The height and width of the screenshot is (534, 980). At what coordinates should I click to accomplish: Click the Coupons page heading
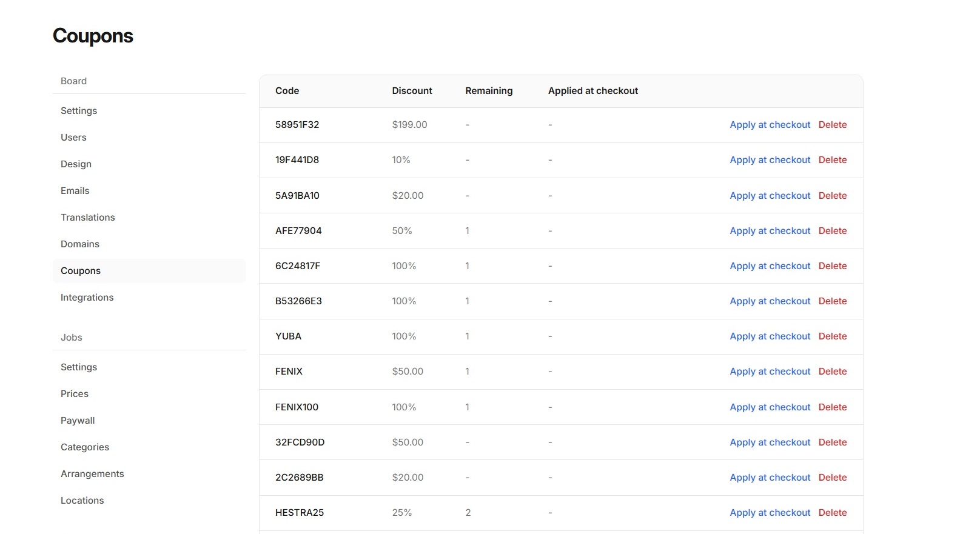pyautogui.click(x=93, y=36)
